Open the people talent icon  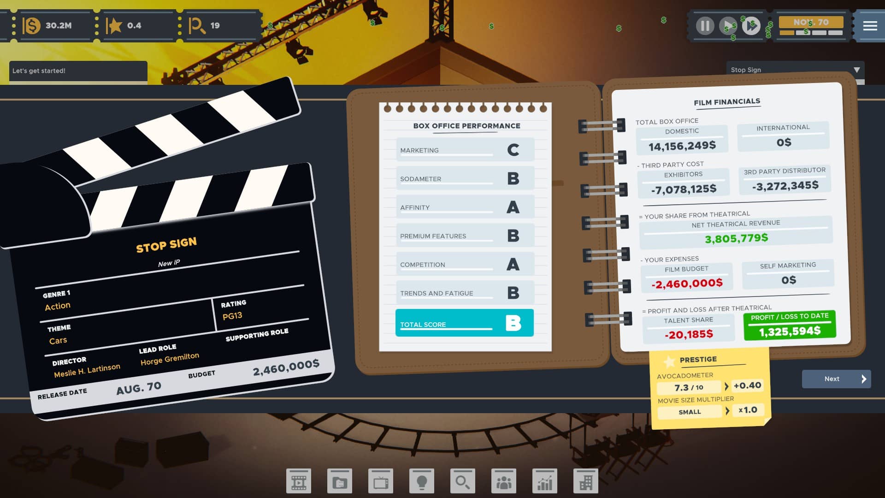pyautogui.click(x=504, y=481)
